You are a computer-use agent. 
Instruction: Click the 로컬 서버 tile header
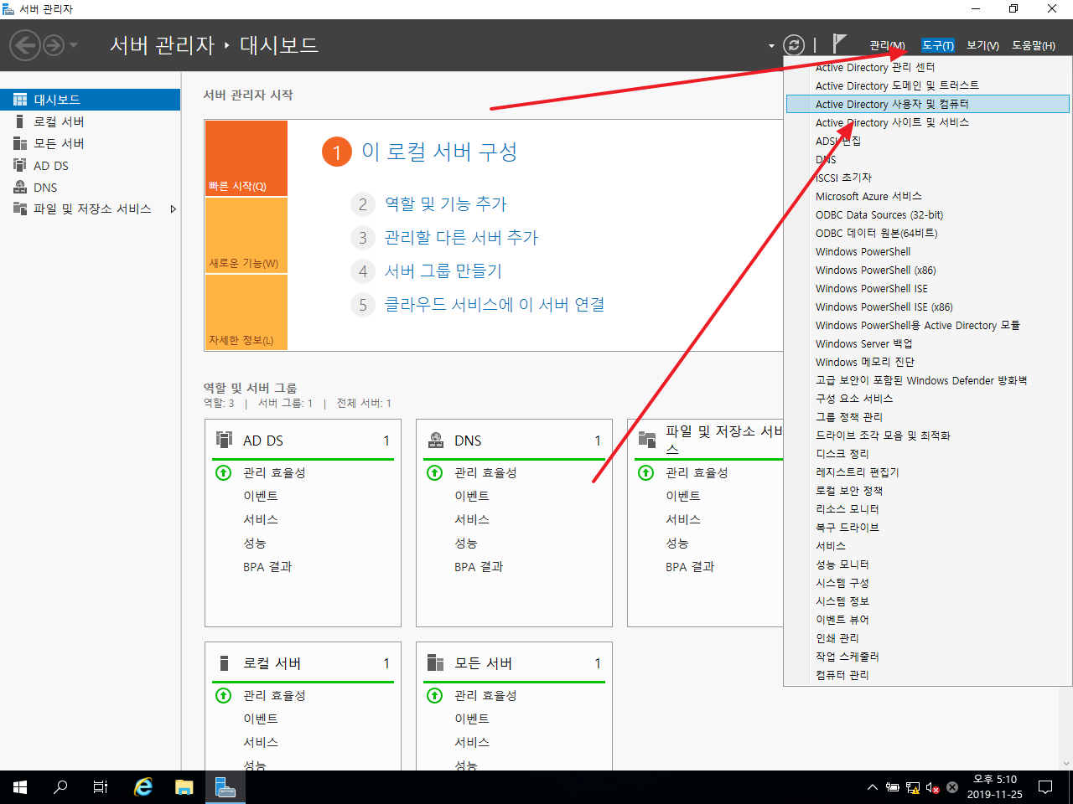tap(303, 663)
